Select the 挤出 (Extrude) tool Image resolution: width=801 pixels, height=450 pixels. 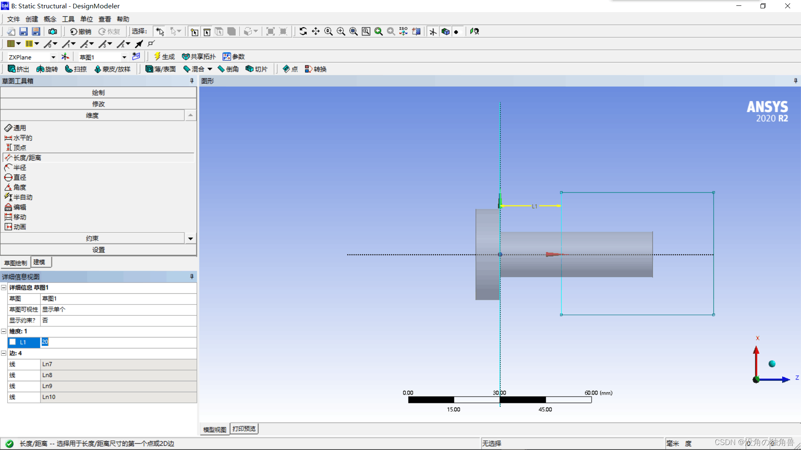click(18, 69)
